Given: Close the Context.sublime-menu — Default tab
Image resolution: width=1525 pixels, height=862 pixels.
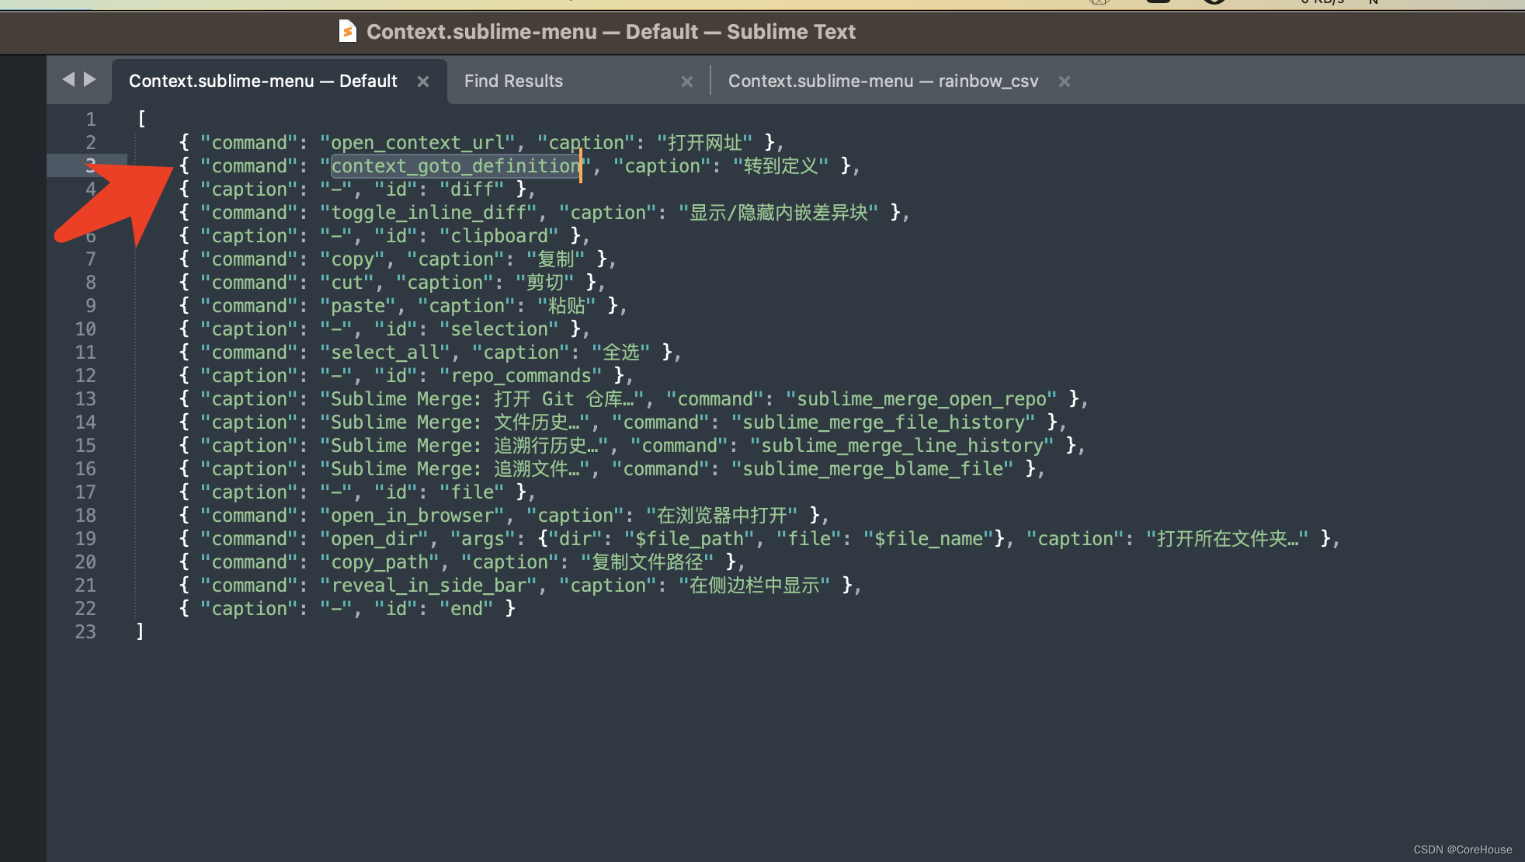Looking at the screenshot, I should pyautogui.click(x=424, y=81).
